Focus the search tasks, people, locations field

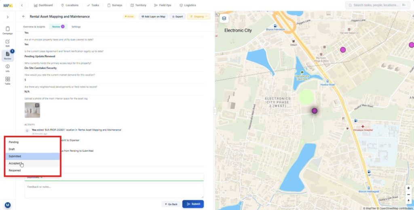coord(377,5)
